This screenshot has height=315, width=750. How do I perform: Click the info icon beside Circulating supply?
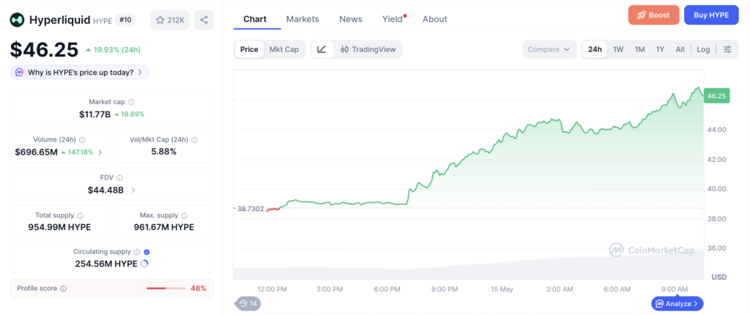[137, 252]
